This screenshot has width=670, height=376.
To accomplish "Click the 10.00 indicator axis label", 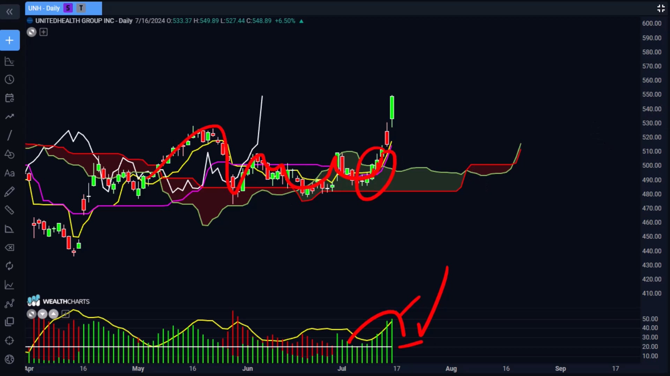I will pos(650,356).
